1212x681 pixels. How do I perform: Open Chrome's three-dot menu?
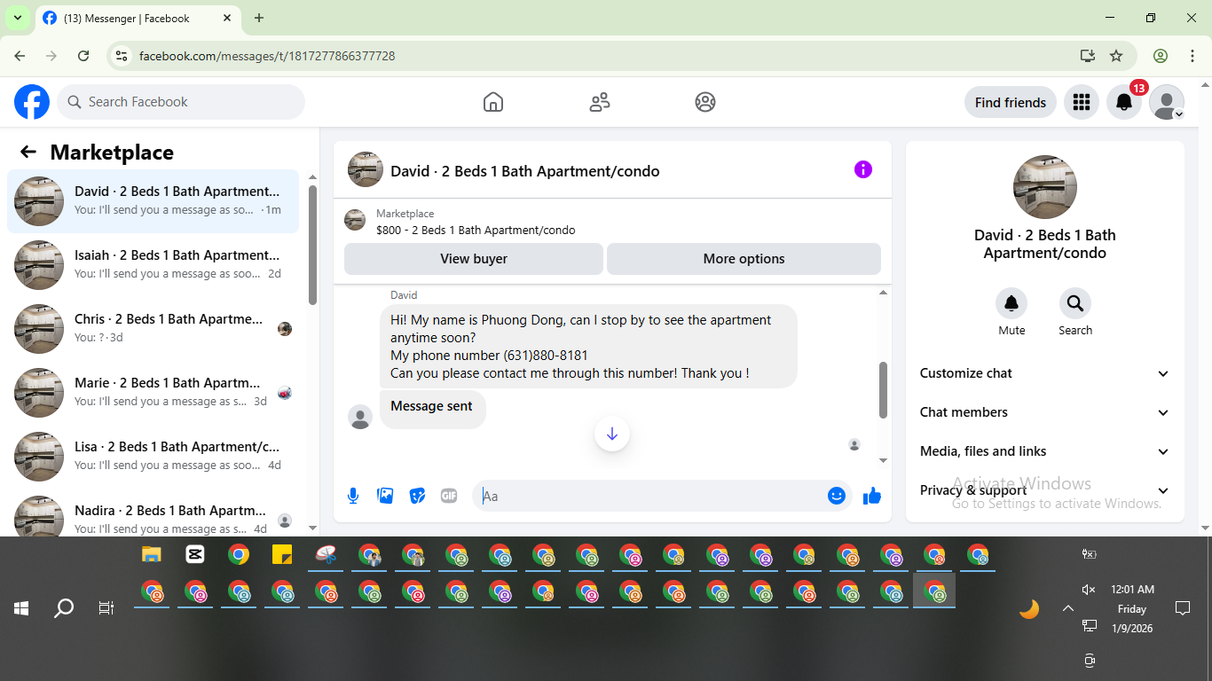click(1192, 56)
